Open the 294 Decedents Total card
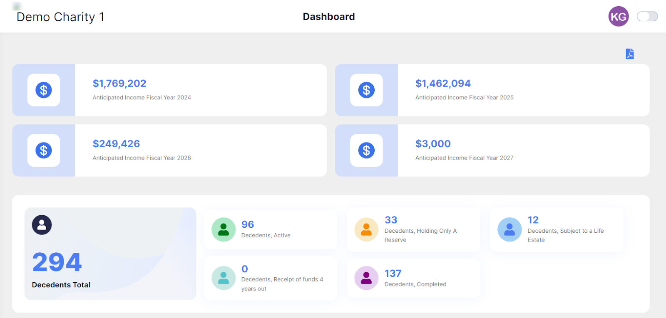Viewport: 666px width, 318px height. click(110, 254)
